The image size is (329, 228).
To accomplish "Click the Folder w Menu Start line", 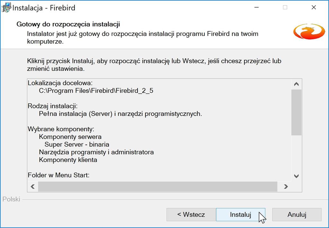I will tap(58, 175).
